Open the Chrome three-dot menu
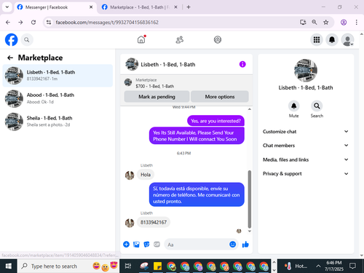This screenshot has width=364, height=273. (x=356, y=23)
